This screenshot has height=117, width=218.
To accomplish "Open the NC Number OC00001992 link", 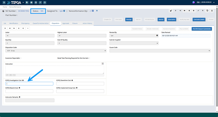I will click(23, 11).
